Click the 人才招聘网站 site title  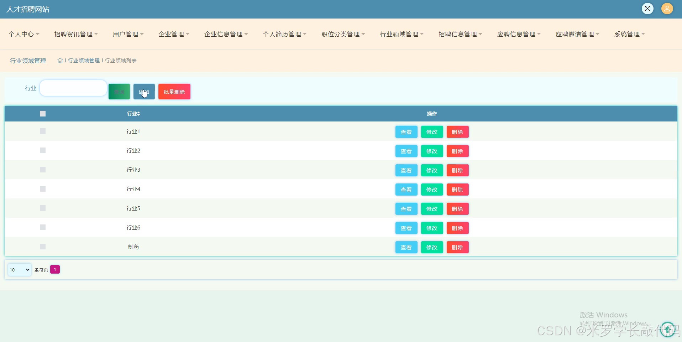28,9
